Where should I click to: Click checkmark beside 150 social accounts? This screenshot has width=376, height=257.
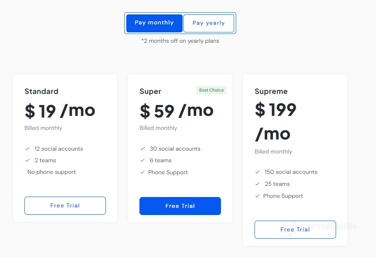(258, 172)
